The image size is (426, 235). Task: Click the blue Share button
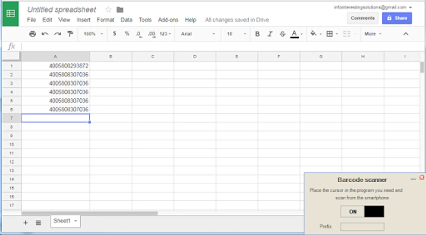pos(397,18)
